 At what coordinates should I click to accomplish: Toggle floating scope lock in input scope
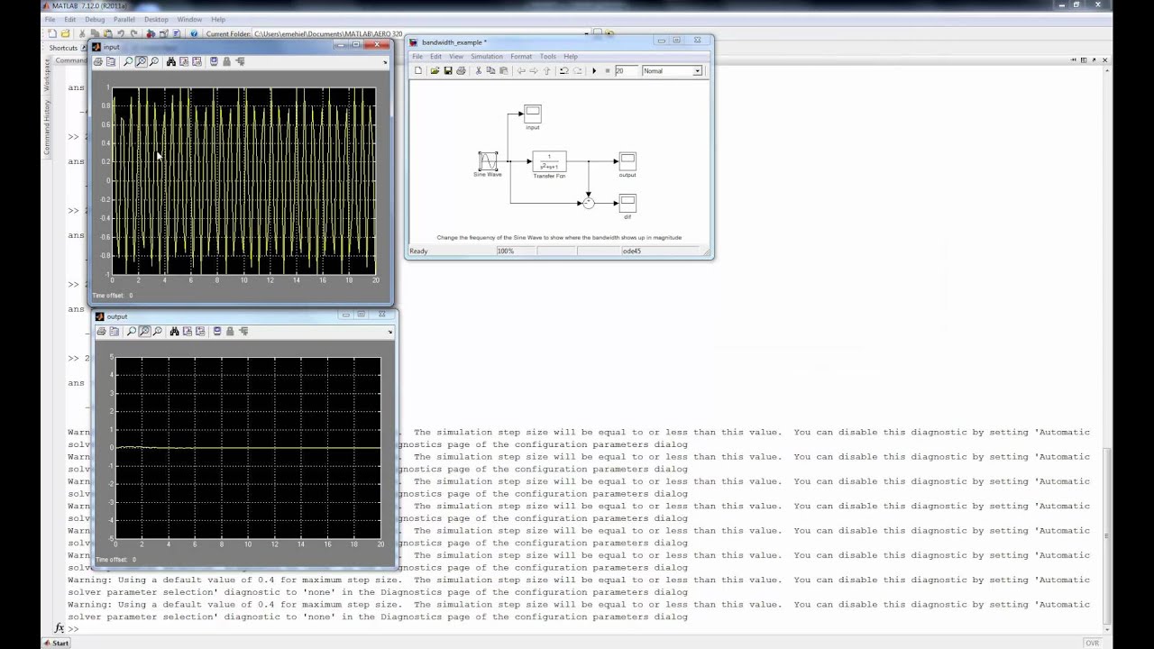click(x=226, y=61)
